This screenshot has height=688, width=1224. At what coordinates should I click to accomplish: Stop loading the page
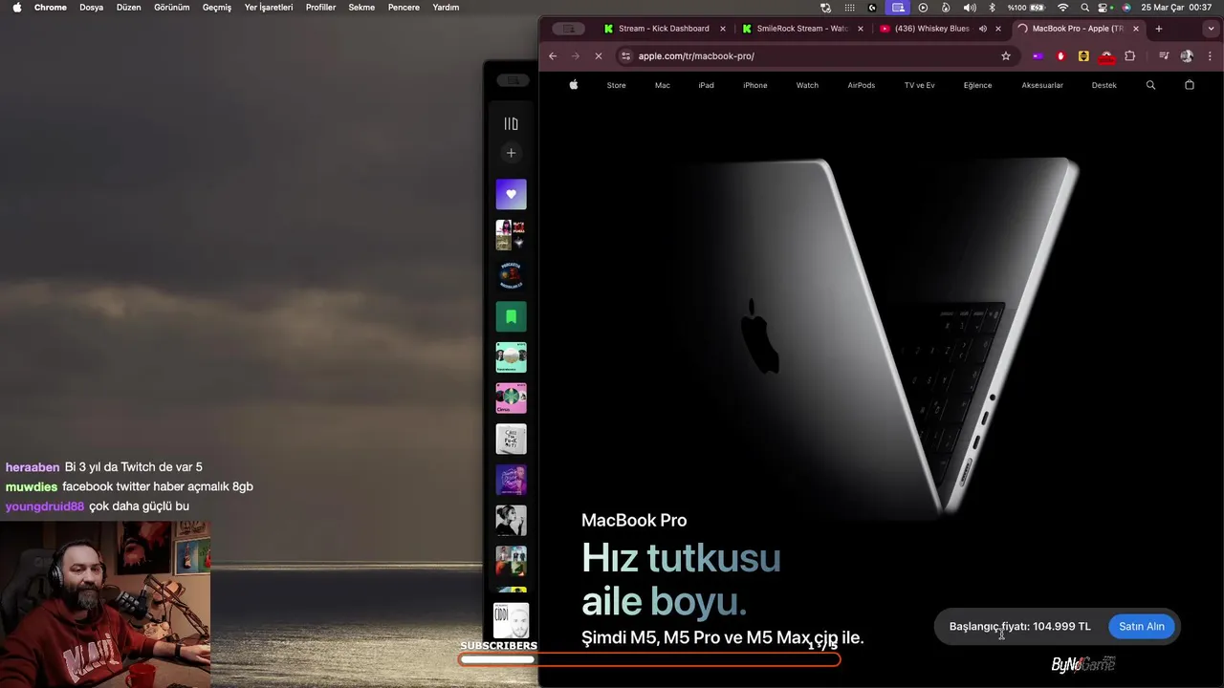[x=599, y=56]
